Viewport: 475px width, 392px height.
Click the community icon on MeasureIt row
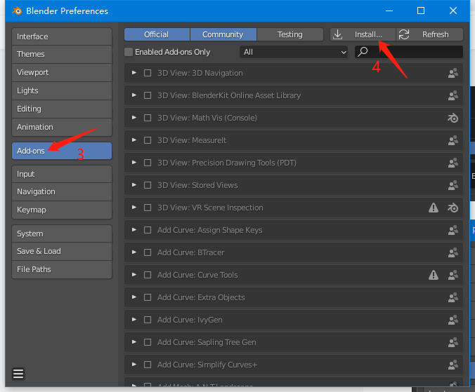453,140
